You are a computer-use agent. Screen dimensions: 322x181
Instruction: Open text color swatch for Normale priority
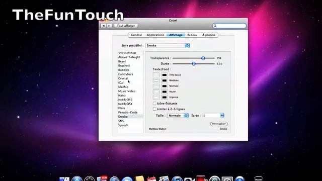click(x=156, y=86)
